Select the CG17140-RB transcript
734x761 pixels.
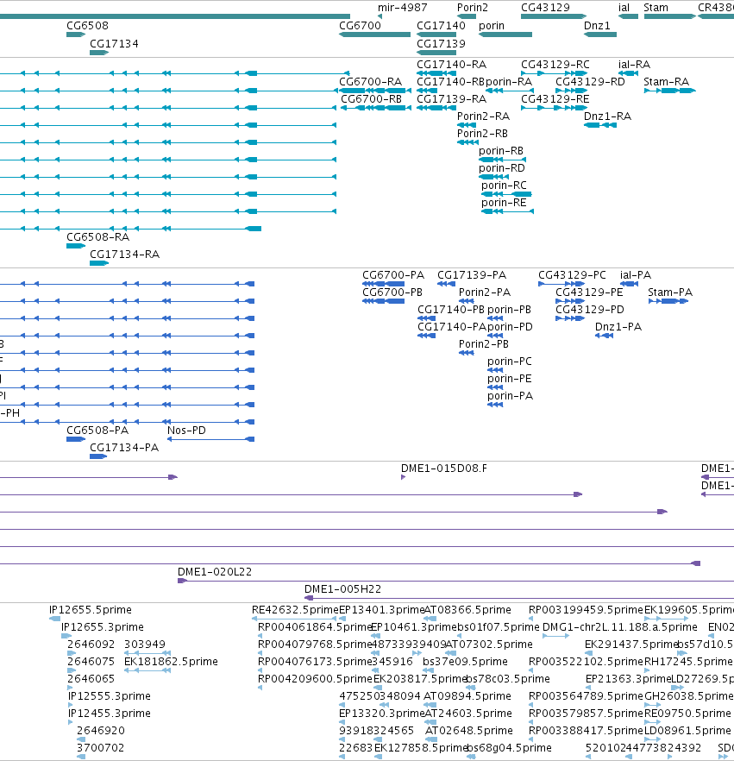[x=427, y=91]
